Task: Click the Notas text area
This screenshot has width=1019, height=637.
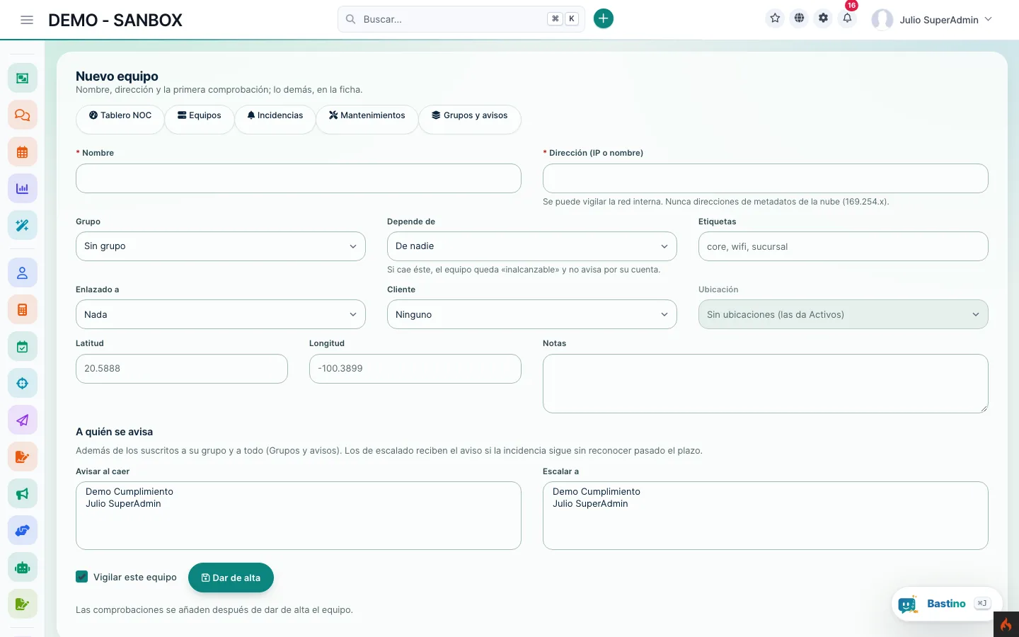Action: point(766,384)
